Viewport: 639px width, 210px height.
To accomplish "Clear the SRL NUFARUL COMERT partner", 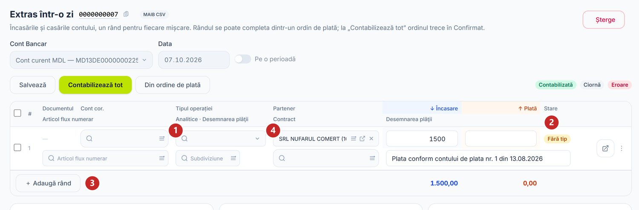I will click(371, 138).
